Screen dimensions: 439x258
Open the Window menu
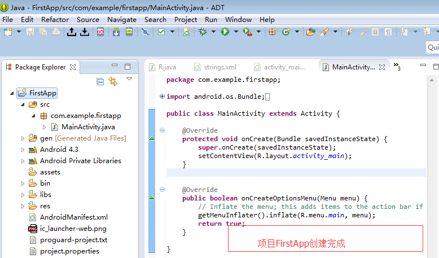point(238,20)
